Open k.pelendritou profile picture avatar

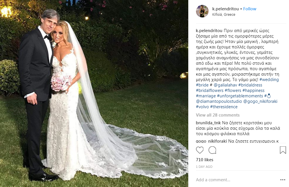point(202,11)
